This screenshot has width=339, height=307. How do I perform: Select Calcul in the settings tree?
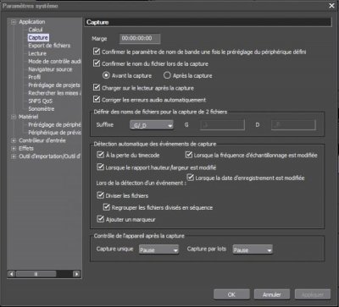[x=36, y=30]
